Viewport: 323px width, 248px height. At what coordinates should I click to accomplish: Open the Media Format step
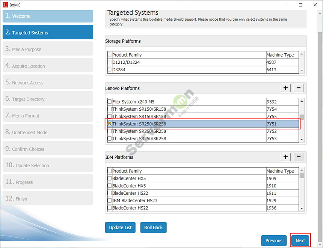48,115
